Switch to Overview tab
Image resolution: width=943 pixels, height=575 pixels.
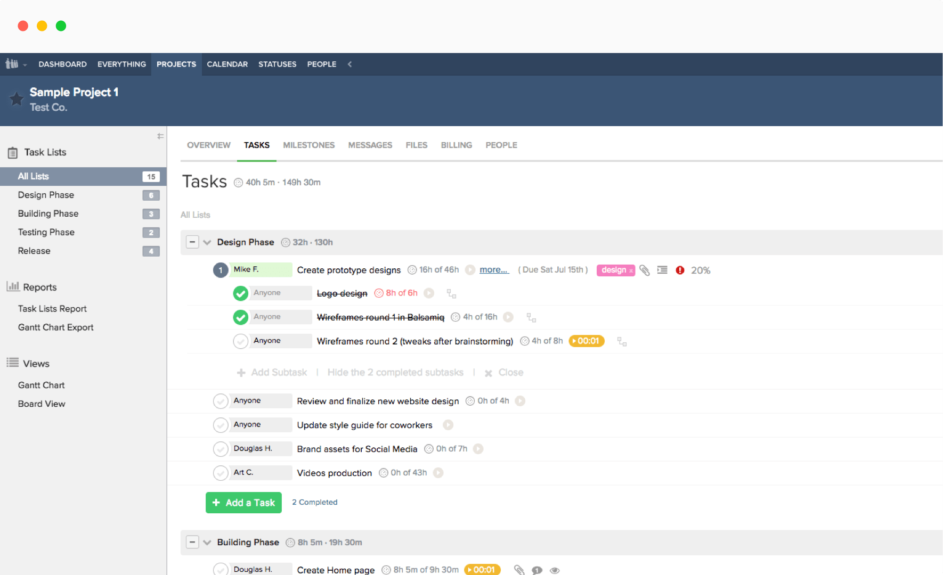(209, 145)
